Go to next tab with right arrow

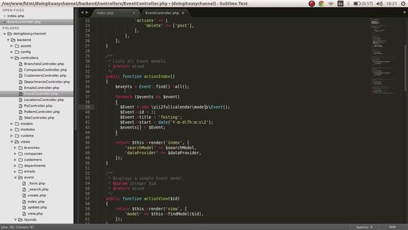87,13
